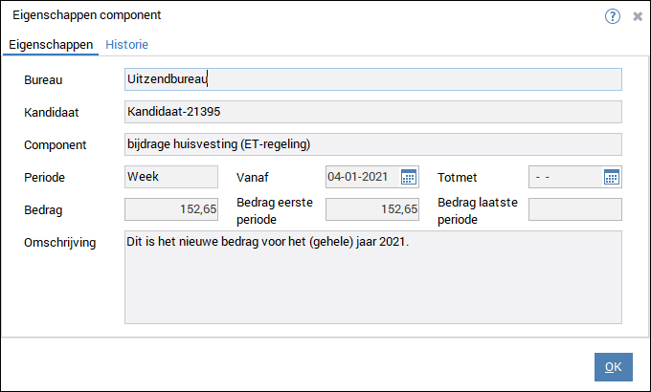Viewport: 651px width, 392px height.
Task: Close the Eigenschappen component dialog
Action: (x=638, y=16)
